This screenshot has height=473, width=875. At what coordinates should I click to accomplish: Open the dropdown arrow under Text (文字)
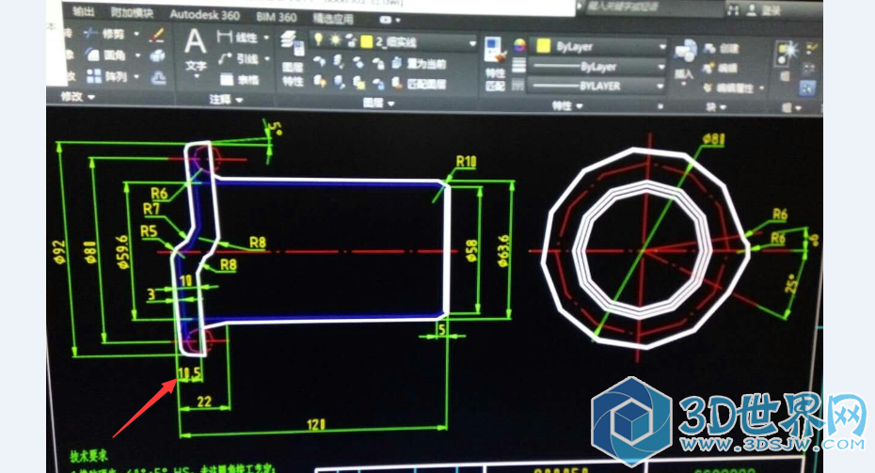[197, 77]
